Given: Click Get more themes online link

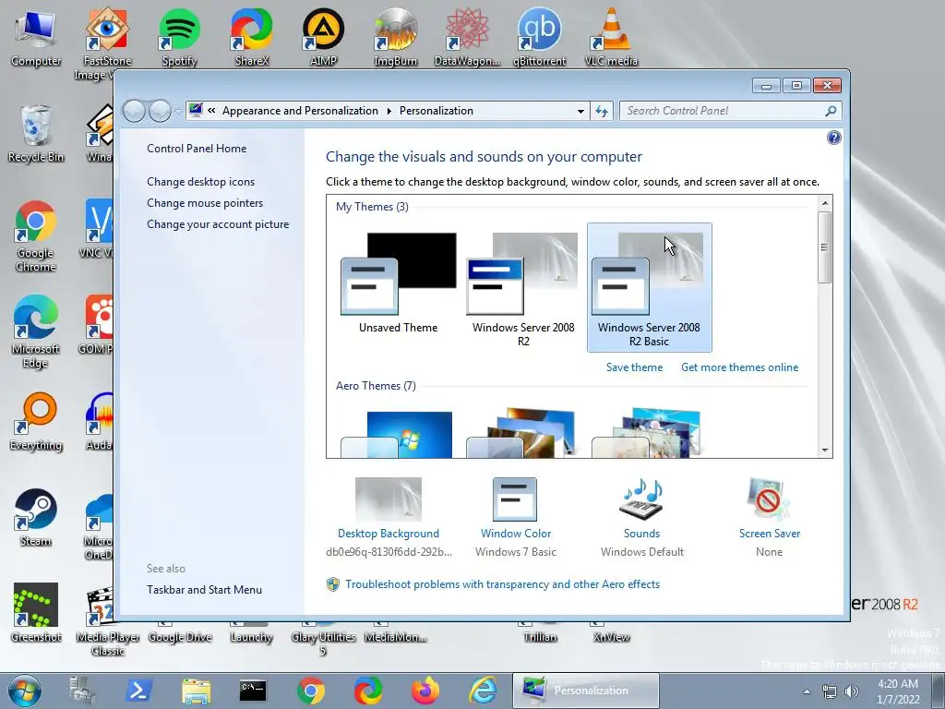Looking at the screenshot, I should [x=739, y=367].
